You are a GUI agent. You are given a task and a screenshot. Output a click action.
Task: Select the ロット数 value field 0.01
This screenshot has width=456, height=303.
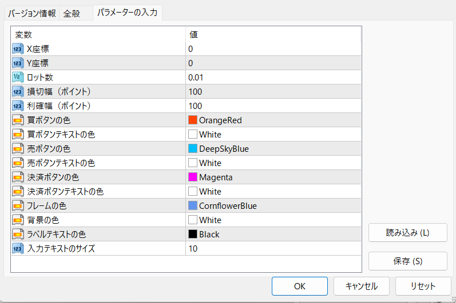coord(273,78)
